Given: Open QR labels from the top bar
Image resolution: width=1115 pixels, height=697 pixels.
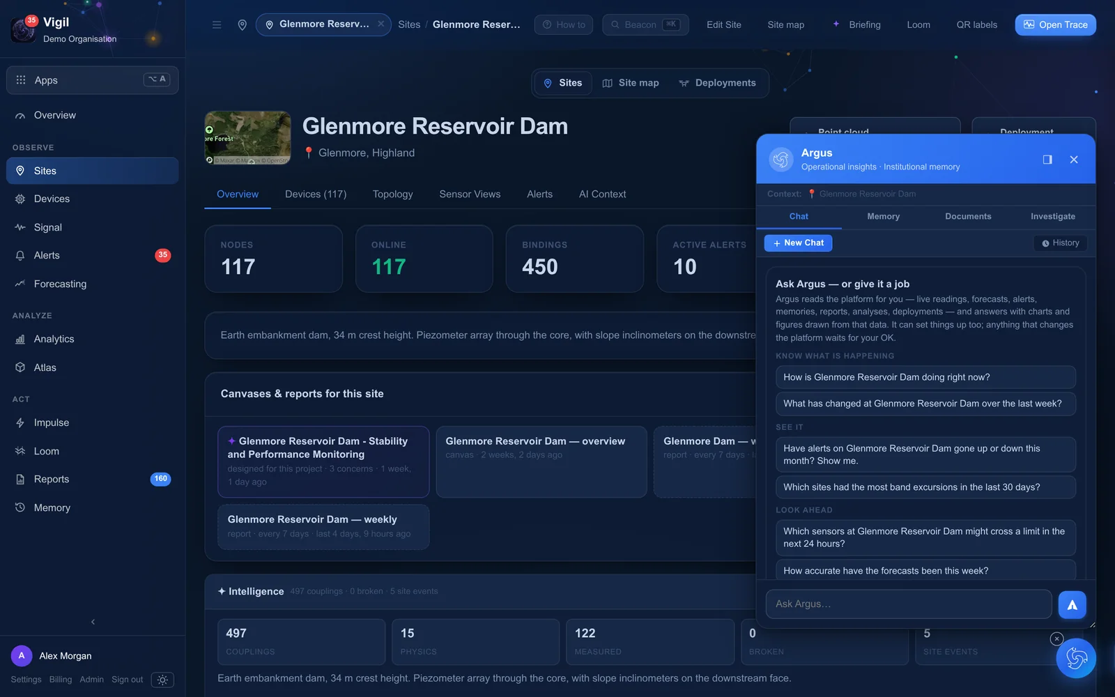Looking at the screenshot, I should click(x=976, y=24).
